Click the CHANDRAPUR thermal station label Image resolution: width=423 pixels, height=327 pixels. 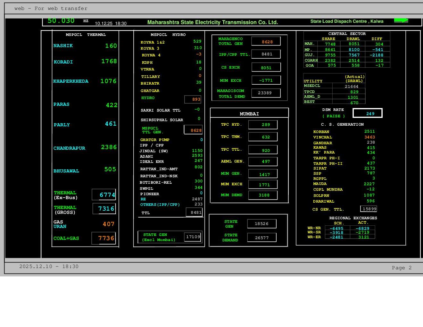point(69,148)
